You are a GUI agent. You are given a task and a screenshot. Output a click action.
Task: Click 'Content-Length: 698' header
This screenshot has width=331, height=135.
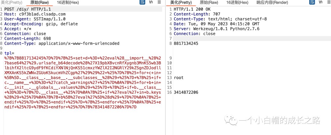point(28,38)
